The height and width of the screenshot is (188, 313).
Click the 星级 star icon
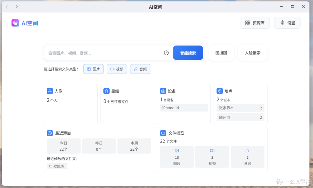click(106, 91)
